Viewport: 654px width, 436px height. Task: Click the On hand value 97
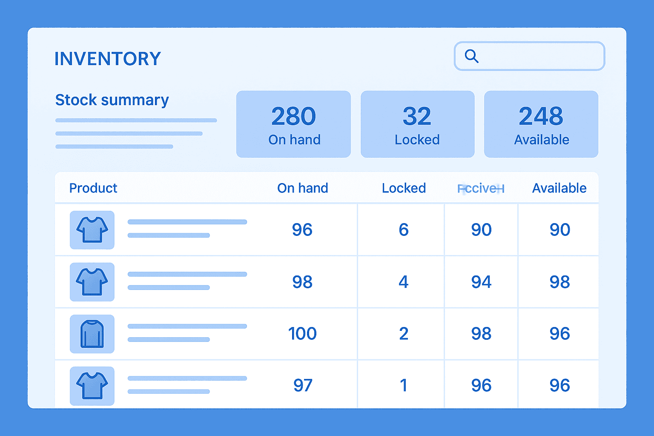coord(302,385)
